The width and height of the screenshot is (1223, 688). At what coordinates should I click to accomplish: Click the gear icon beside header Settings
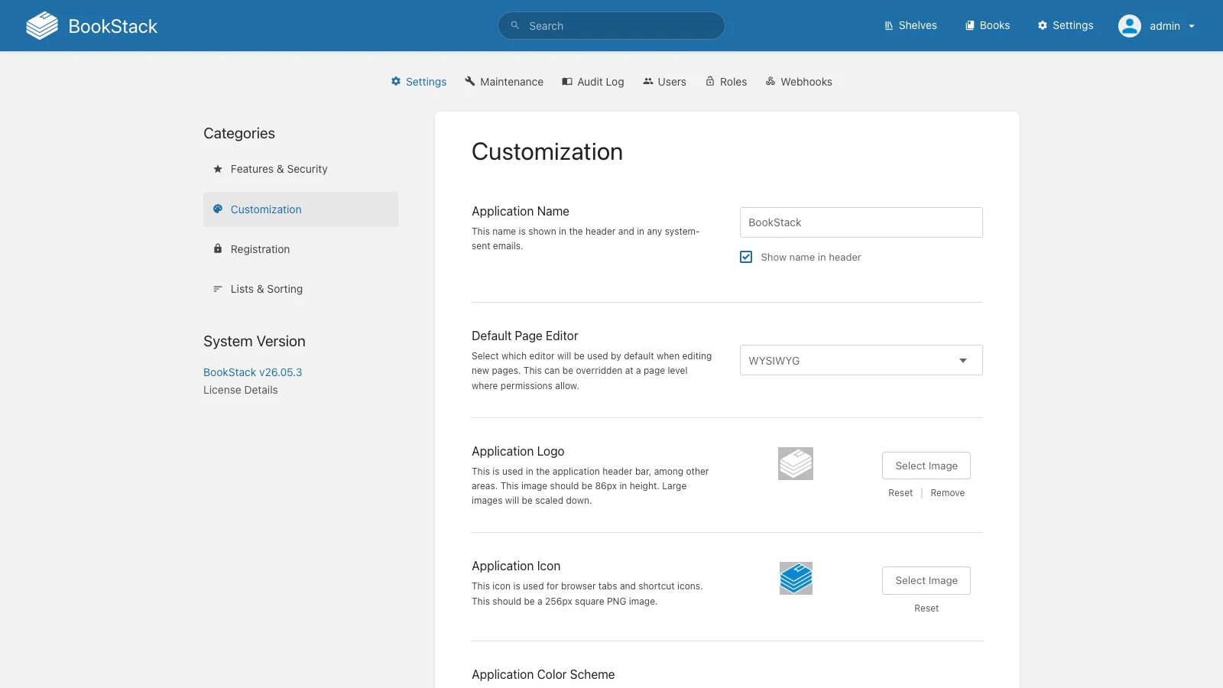coord(1043,26)
